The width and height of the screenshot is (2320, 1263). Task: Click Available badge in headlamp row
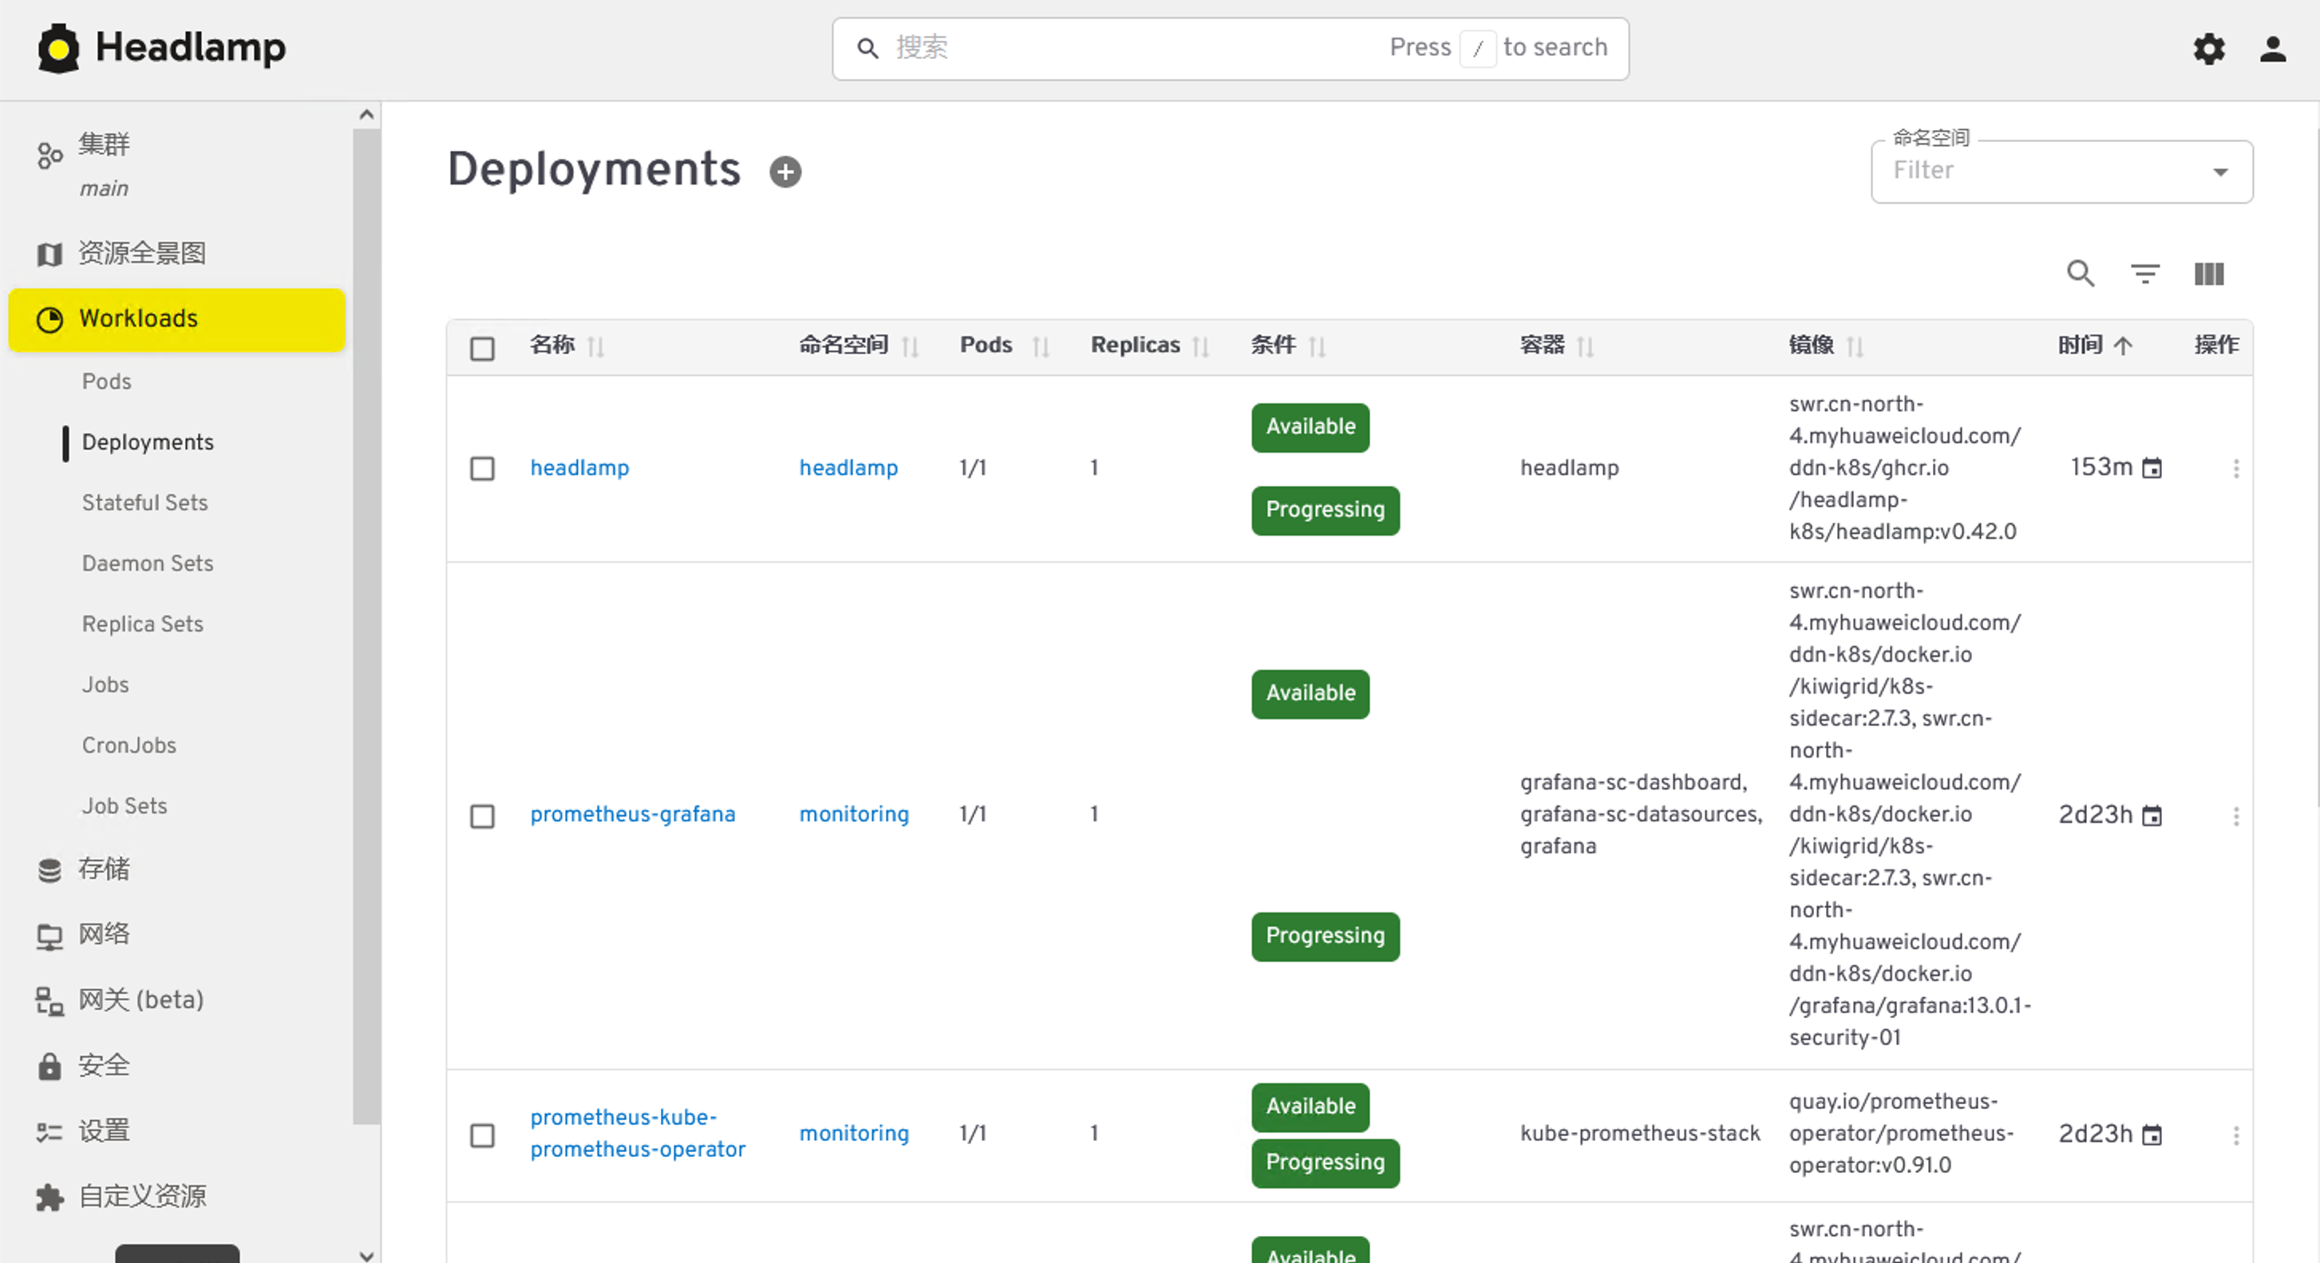1310,427
